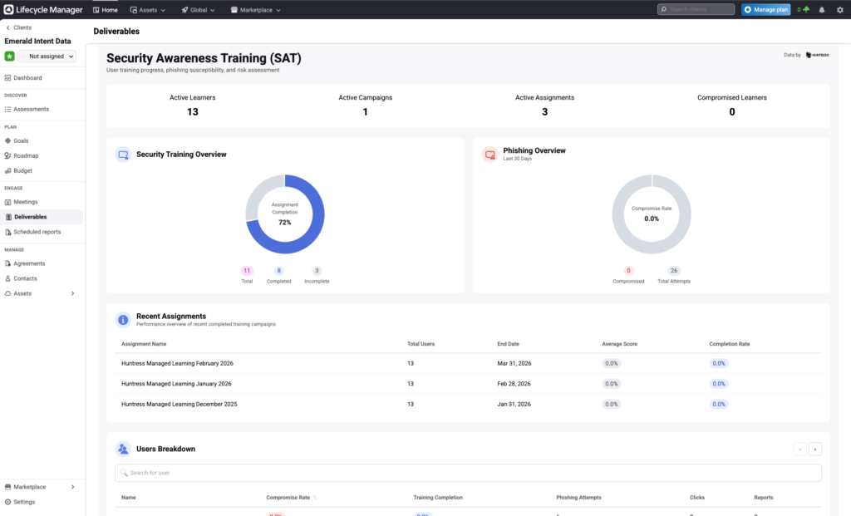
Task: Click the Meetings calendar icon
Action: click(x=7, y=202)
